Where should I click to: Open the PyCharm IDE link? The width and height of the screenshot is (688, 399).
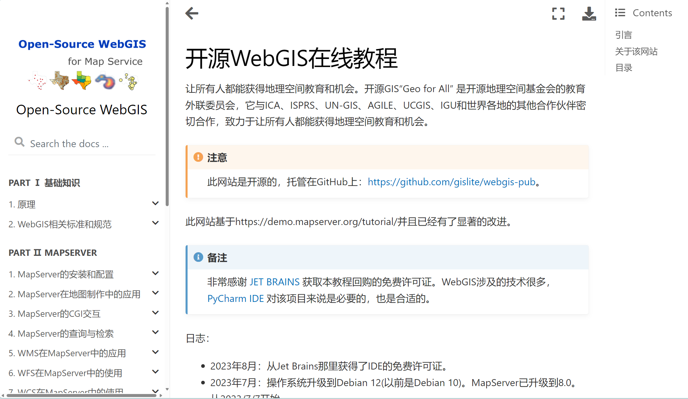(235, 298)
